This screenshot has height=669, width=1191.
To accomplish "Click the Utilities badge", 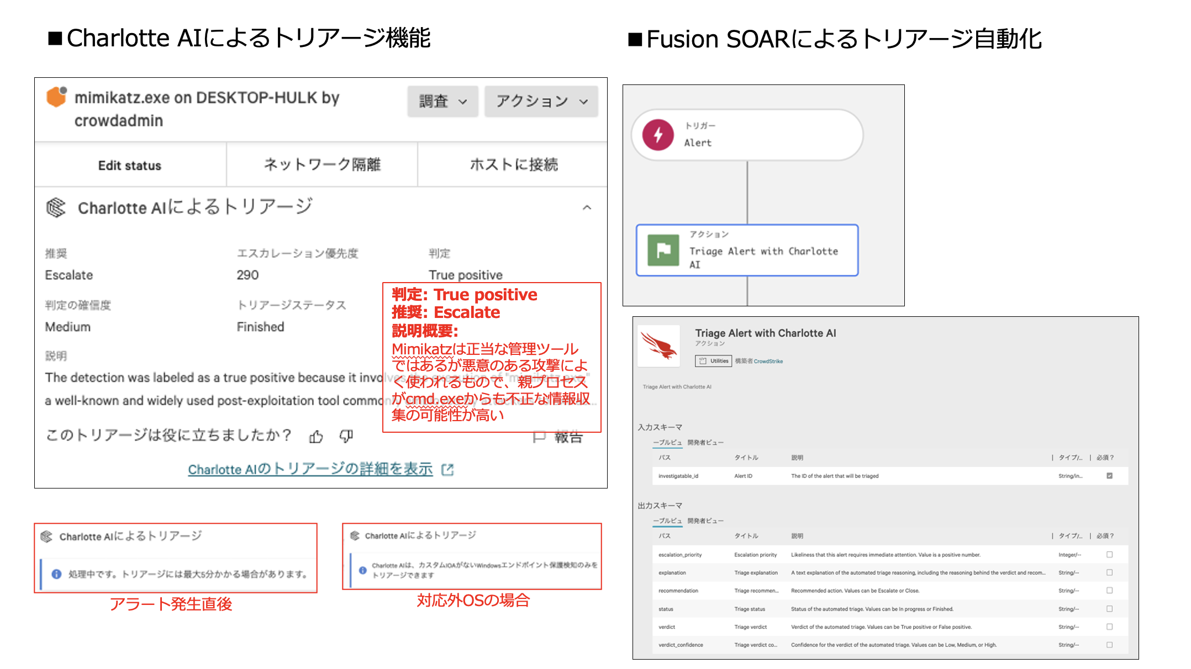I will (x=713, y=361).
